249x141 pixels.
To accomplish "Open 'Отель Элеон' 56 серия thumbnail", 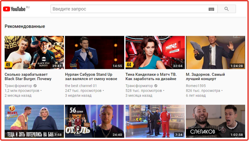I will point(95,121).
